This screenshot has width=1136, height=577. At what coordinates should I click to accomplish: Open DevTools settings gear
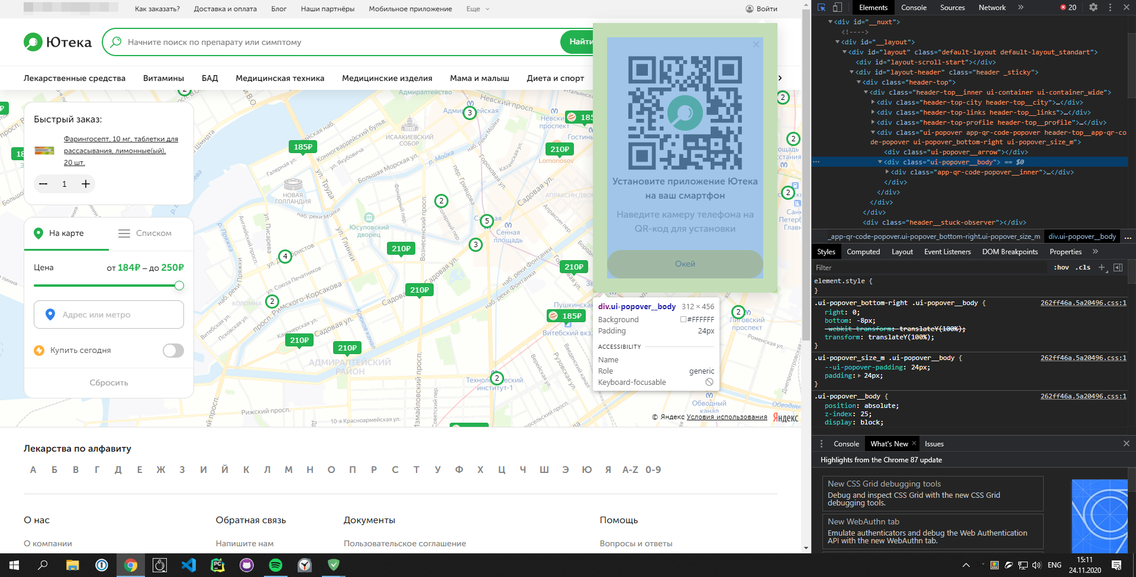click(1094, 7)
